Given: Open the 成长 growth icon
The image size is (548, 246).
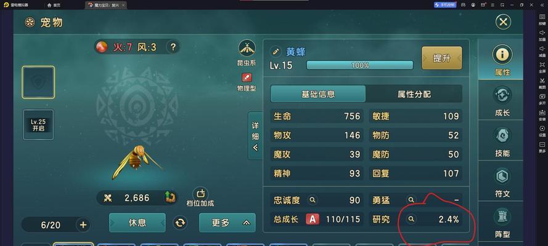Looking at the screenshot, I should click(x=502, y=95).
